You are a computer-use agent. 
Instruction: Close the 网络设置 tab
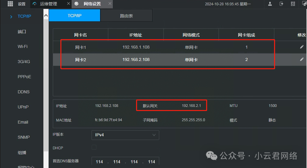pos(109,4)
